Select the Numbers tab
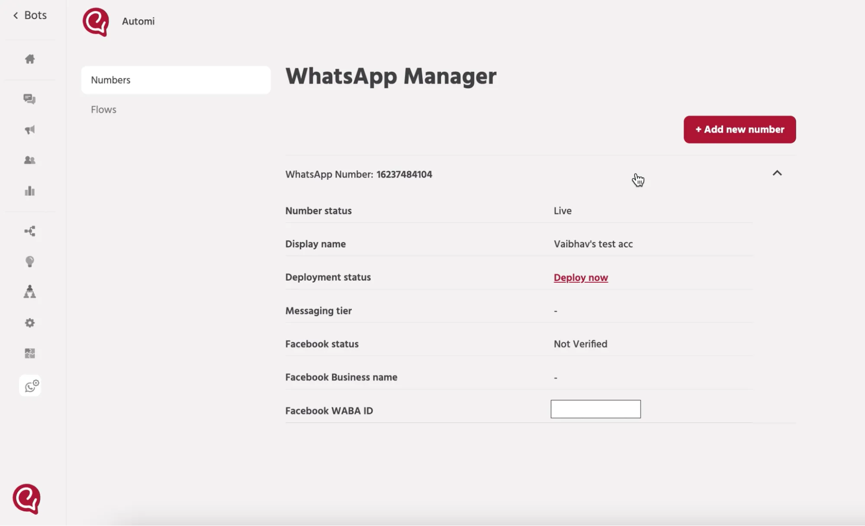 176,80
